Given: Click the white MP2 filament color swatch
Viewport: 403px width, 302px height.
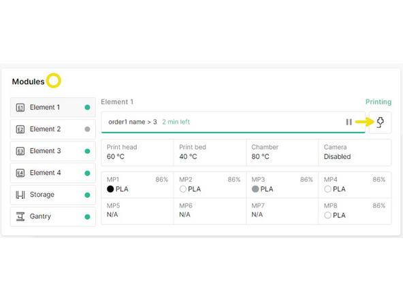Looking at the screenshot, I should tap(182, 189).
